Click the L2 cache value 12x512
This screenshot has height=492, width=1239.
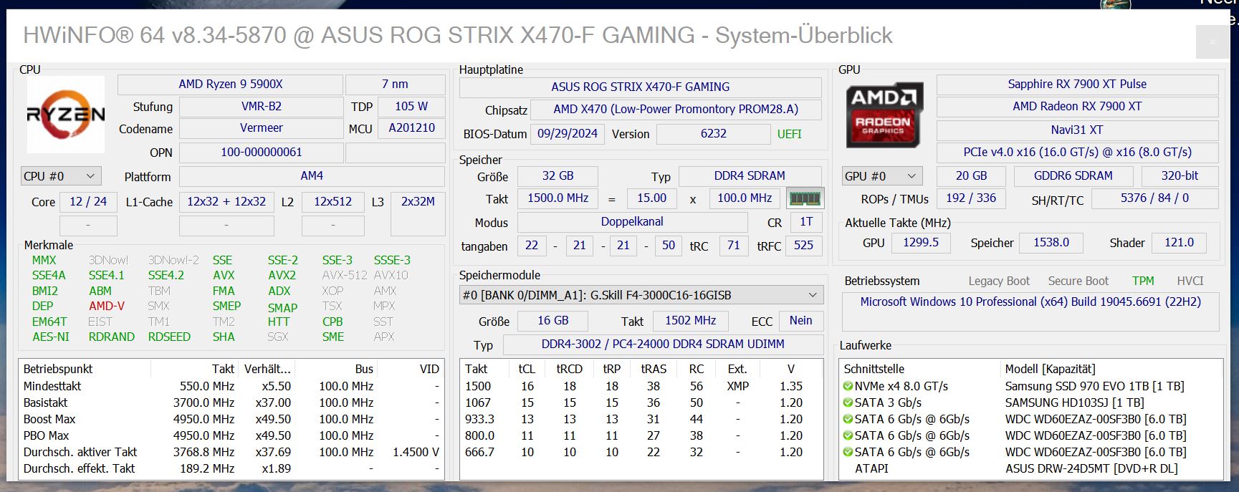coord(333,202)
